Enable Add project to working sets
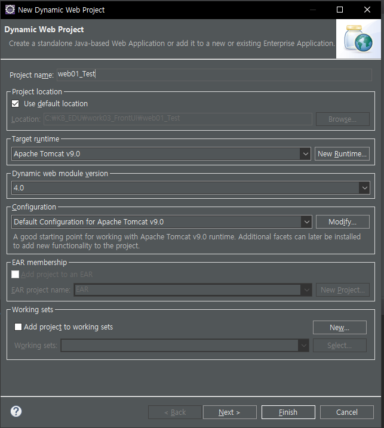 (x=18, y=327)
